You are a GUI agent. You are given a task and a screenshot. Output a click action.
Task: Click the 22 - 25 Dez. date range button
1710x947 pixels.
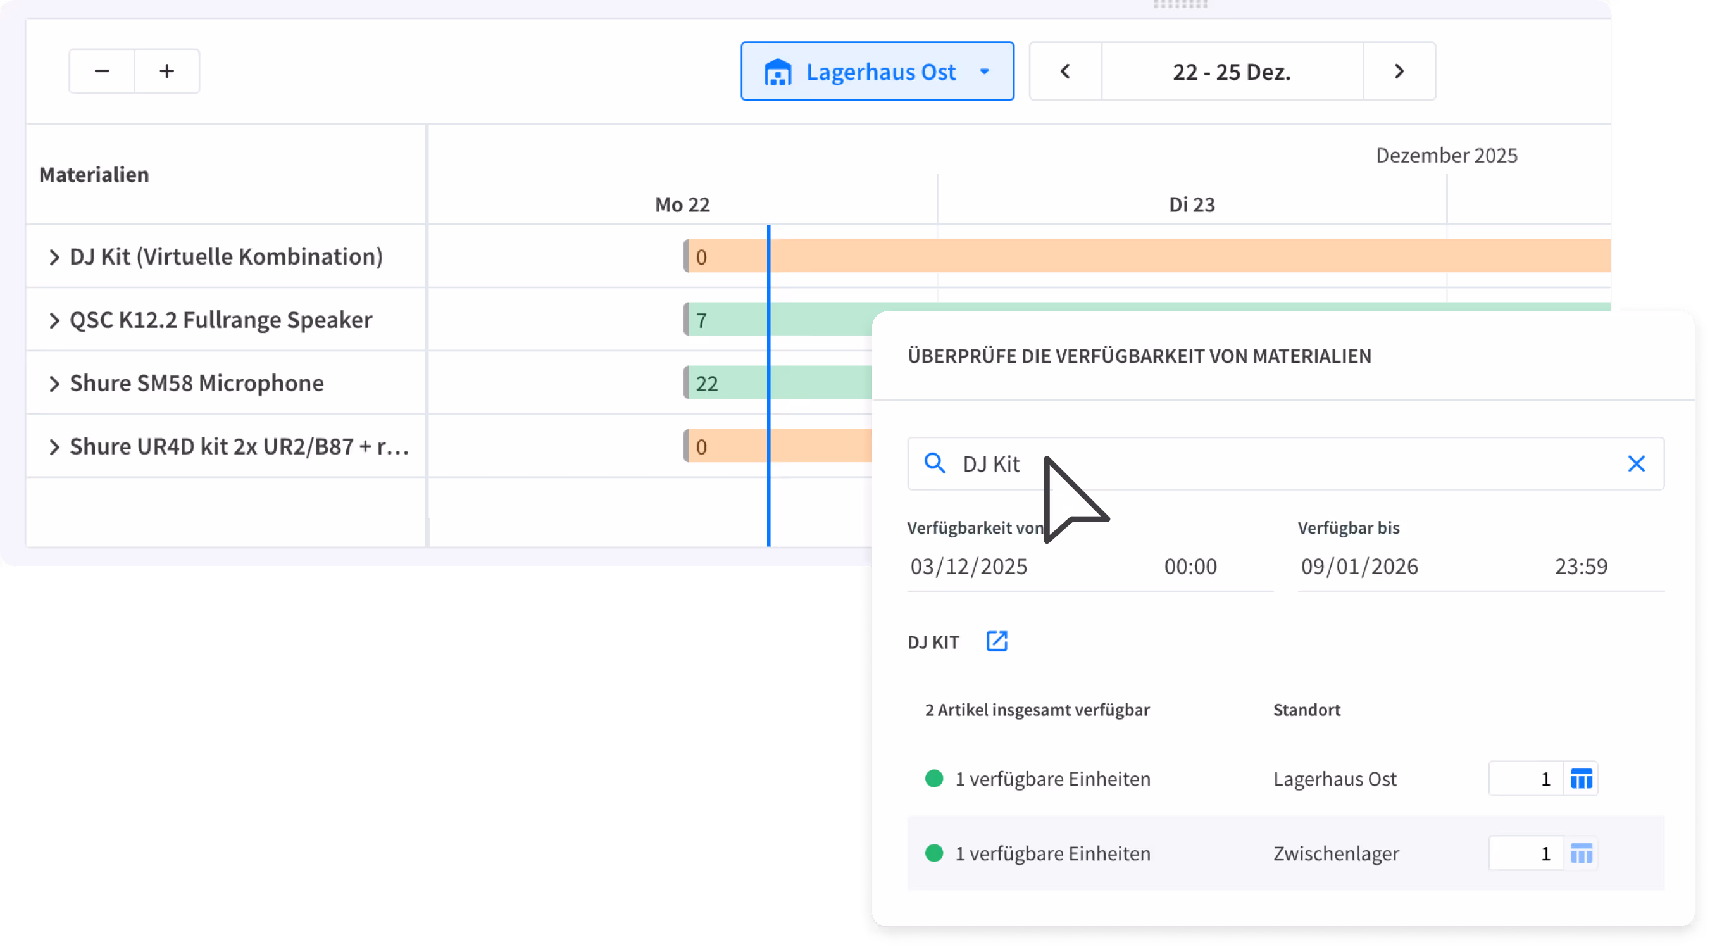pos(1232,71)
